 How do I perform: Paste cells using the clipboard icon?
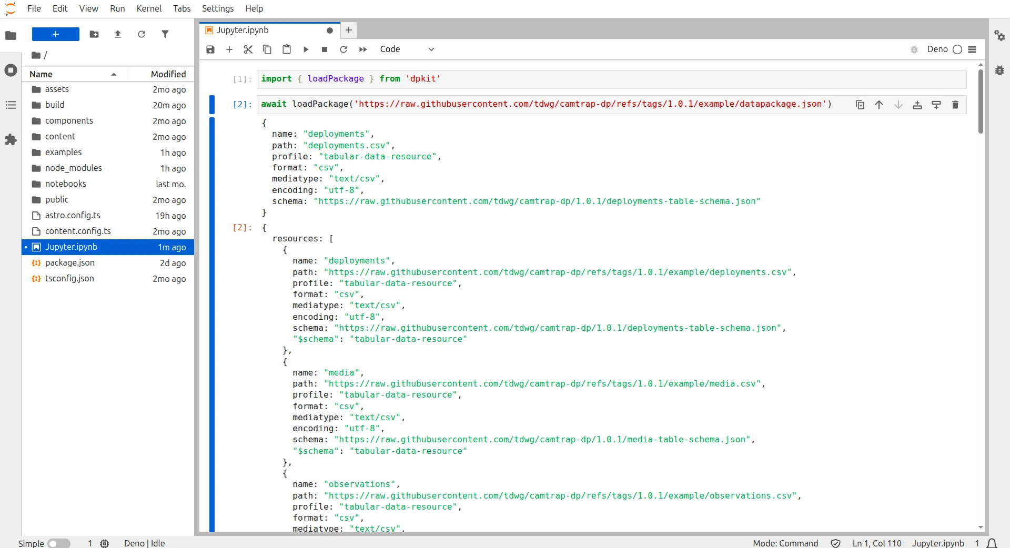click(287, 49)
